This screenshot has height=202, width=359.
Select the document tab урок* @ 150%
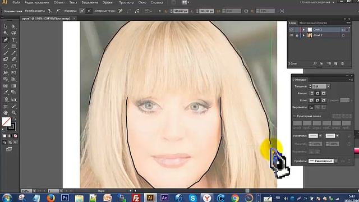coord(46,19)
